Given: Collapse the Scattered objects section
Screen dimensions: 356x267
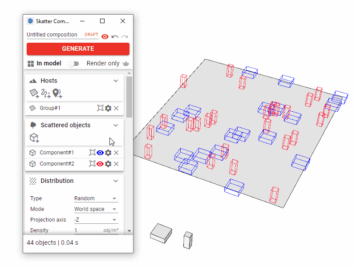Looking at the screenshot, I should click(116, 125).
